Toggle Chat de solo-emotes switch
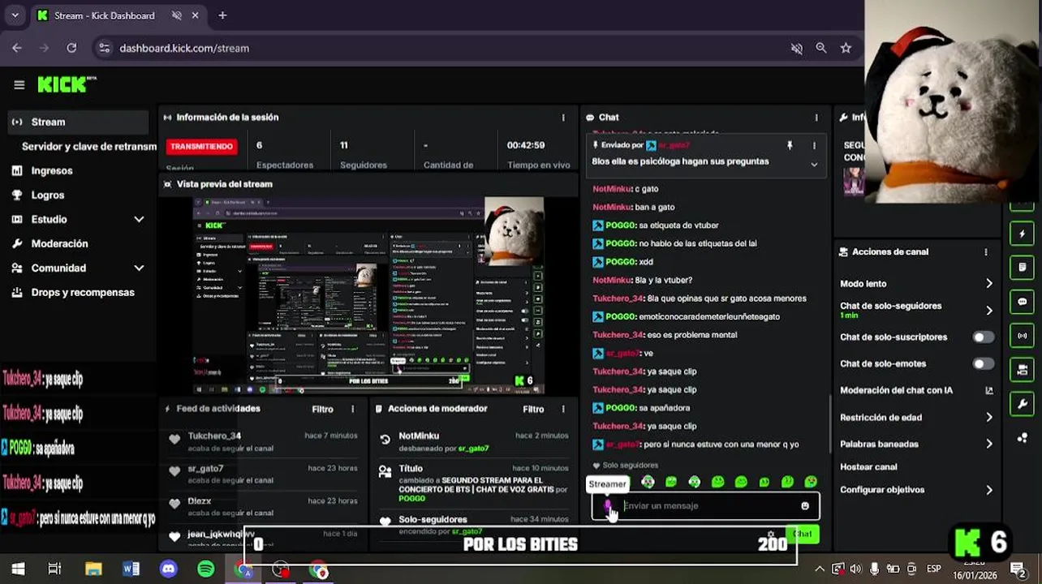This screenshot has width=1042, height=584. tap(983, 363)
